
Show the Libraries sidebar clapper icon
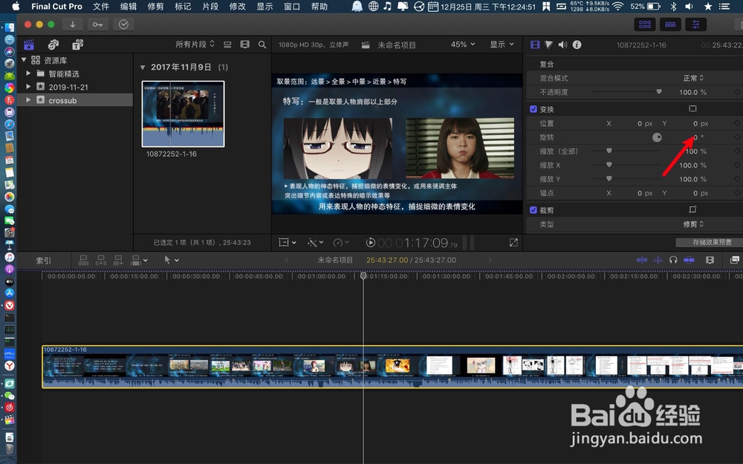[29, 45]
